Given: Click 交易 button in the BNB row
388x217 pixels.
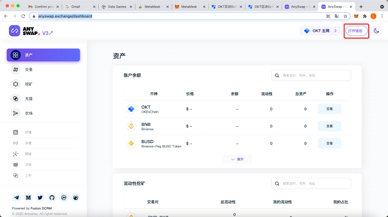Looking at the screenshot, I should tap(329, 126).
